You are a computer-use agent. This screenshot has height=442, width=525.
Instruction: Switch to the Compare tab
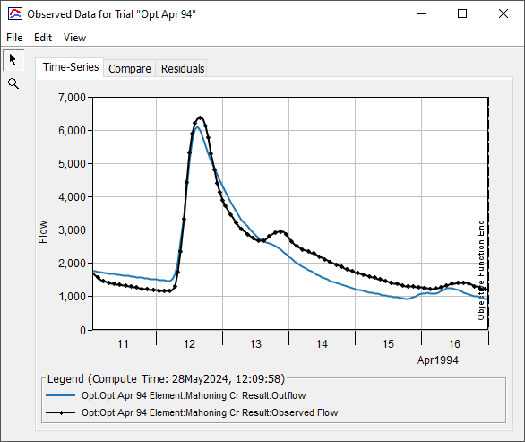130,69
